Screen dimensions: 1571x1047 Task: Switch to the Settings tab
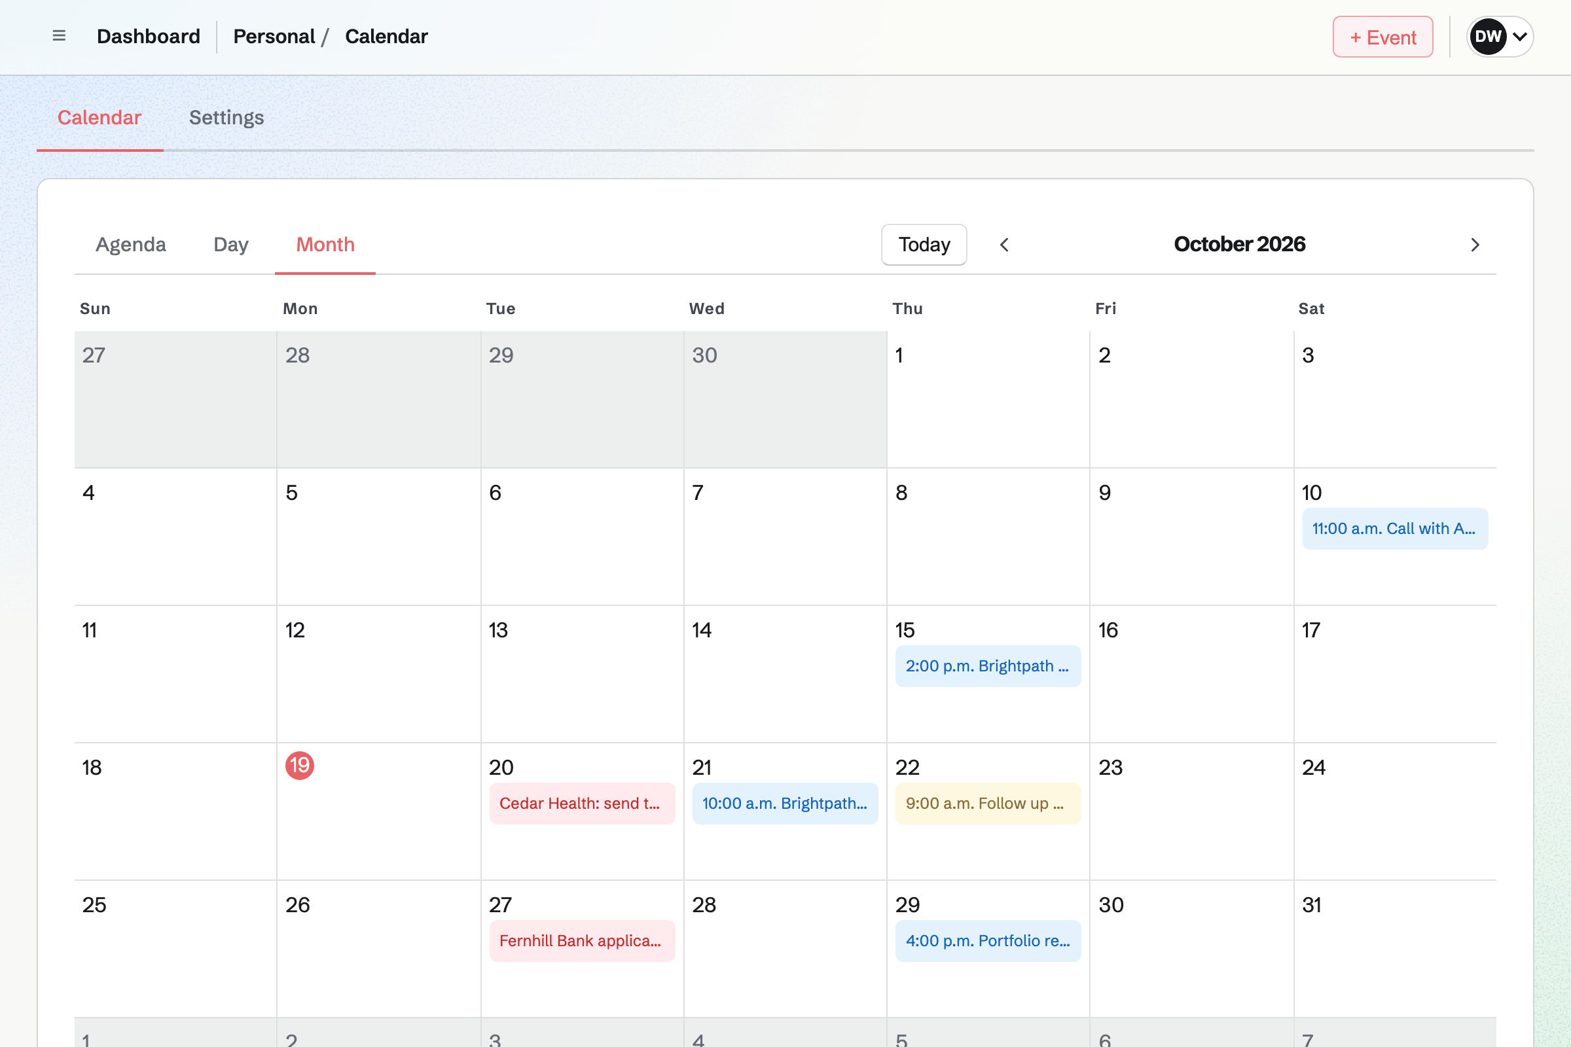point(226,118)
